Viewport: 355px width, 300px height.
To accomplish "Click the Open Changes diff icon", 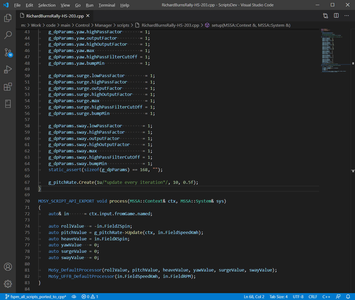I will click(x=325, y=16).
